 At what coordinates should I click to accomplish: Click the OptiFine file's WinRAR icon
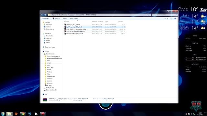point(65,27)
